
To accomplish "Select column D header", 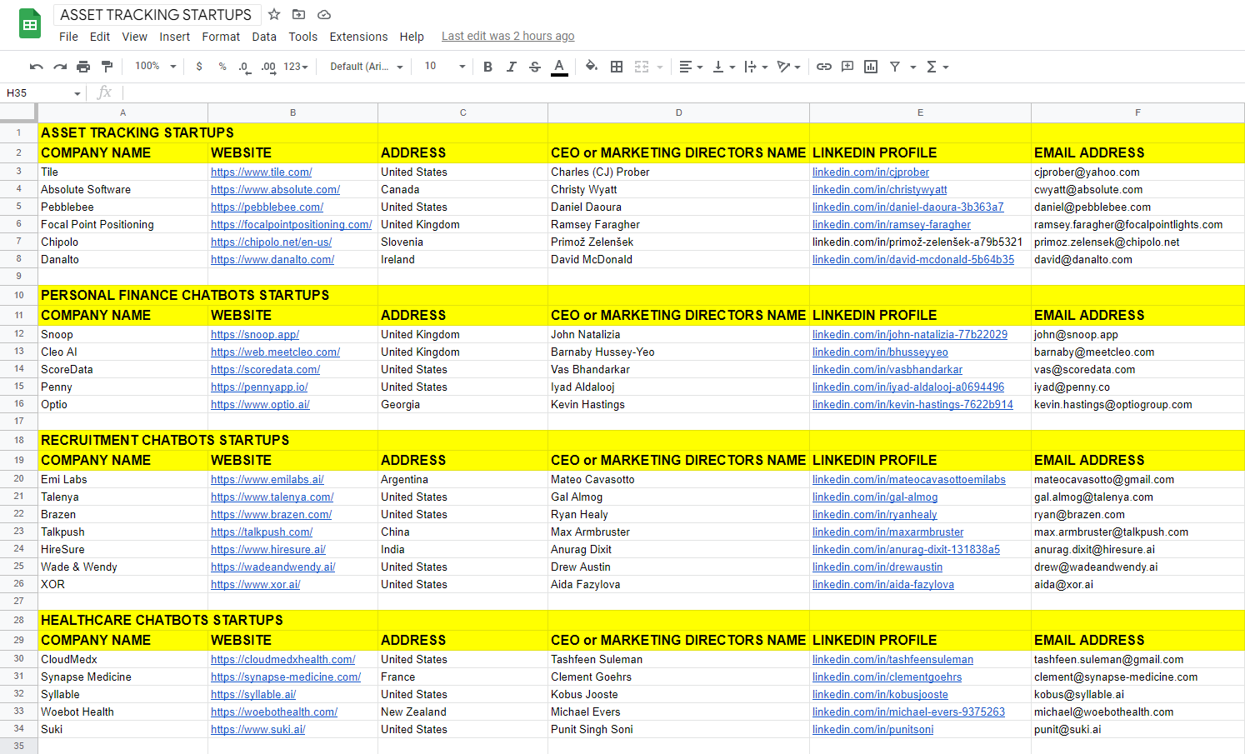I will click(678, 112).
